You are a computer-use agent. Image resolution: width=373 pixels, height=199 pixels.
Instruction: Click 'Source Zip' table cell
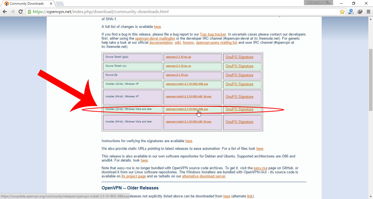pos(133,75)
